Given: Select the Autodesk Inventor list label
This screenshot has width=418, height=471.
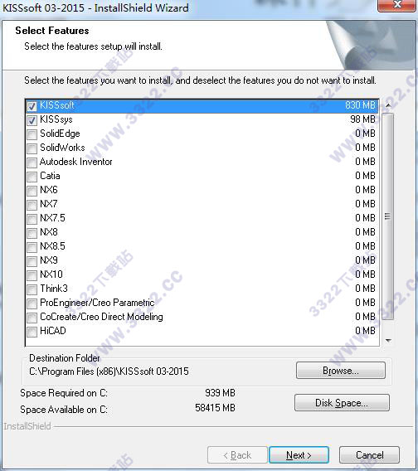Looking at the screenshot, I should [75, 162].
